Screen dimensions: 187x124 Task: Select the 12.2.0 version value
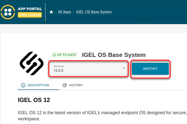tap(59, 71)
